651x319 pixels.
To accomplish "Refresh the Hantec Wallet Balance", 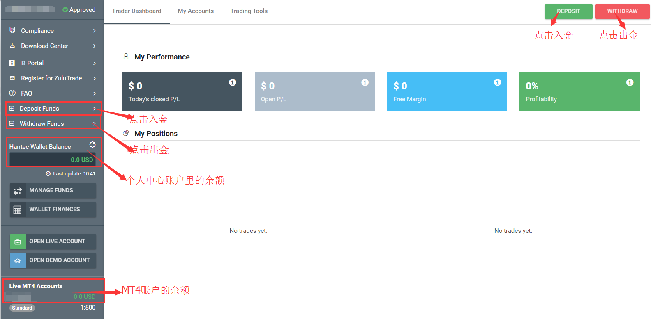I will (92, 144).
